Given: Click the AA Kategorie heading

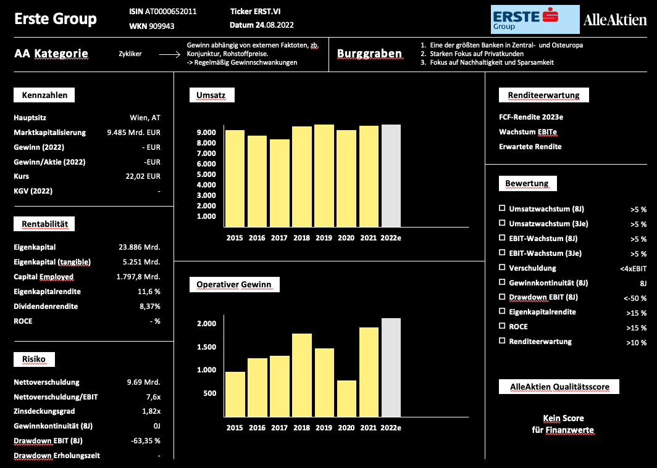Looking at the screenshot, I should click(51, 54).
